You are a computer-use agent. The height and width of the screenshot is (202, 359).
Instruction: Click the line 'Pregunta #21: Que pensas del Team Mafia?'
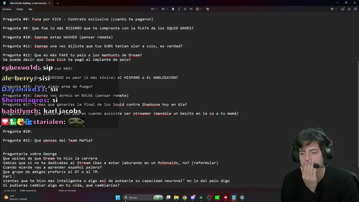[x=48, y=141]
